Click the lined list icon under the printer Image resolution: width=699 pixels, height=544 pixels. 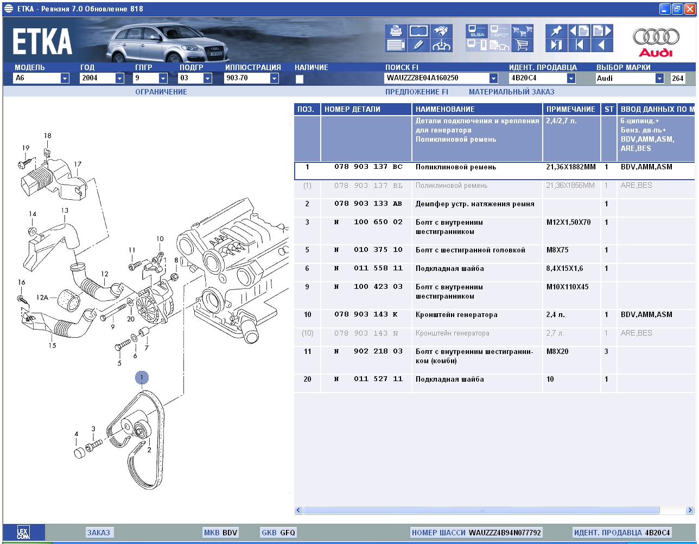(396, 45)
